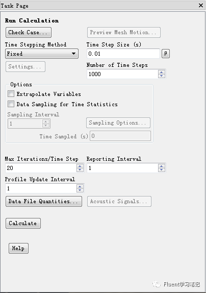Screen dimensions: 206x293
Task: Decrease Reporting Interval using down arrow
Action: point(162,169)
